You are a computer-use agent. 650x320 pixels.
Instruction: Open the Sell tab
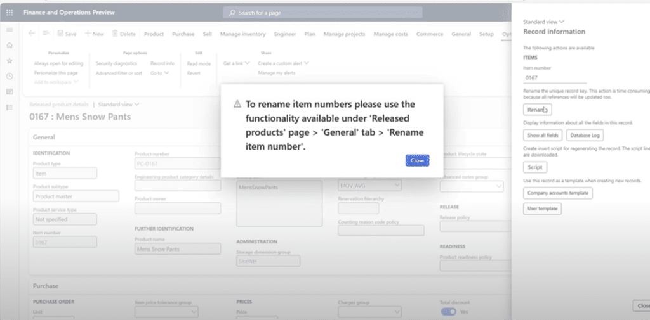(208, 34)
